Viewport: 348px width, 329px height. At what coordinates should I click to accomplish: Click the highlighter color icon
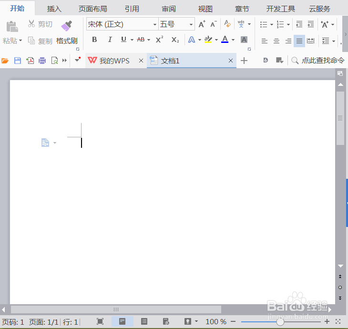(x=208, y=40)
